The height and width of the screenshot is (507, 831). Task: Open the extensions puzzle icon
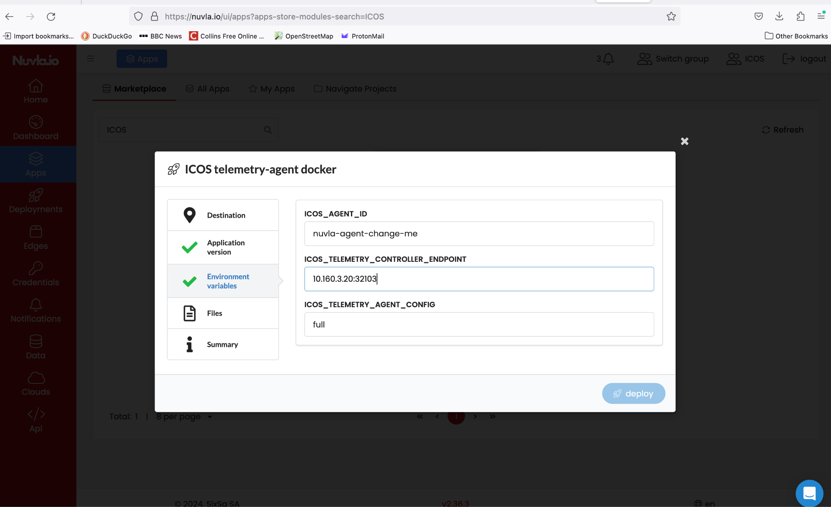[800, 16]
